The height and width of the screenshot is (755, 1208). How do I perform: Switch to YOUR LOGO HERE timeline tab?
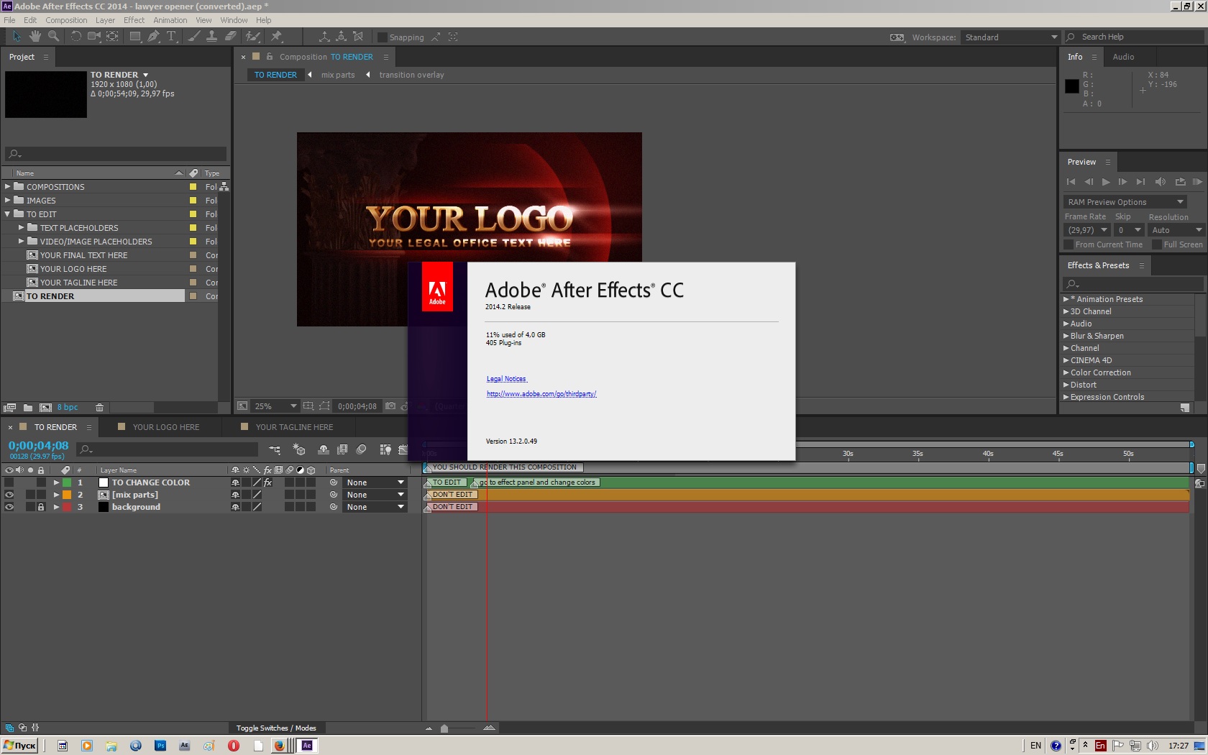click(x=165, y=427)
